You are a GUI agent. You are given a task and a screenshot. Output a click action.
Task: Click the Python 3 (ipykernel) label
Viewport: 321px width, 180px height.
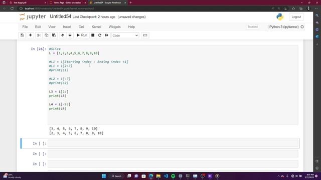tap(284, 26)
